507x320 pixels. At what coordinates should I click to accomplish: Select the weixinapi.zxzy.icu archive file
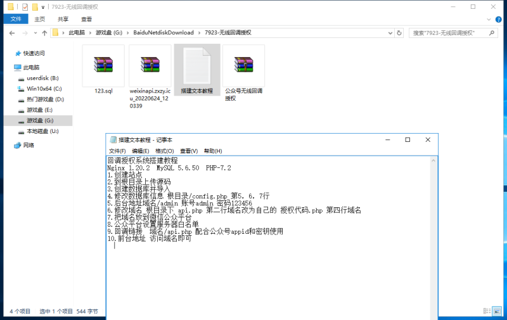tap(150, 77)
